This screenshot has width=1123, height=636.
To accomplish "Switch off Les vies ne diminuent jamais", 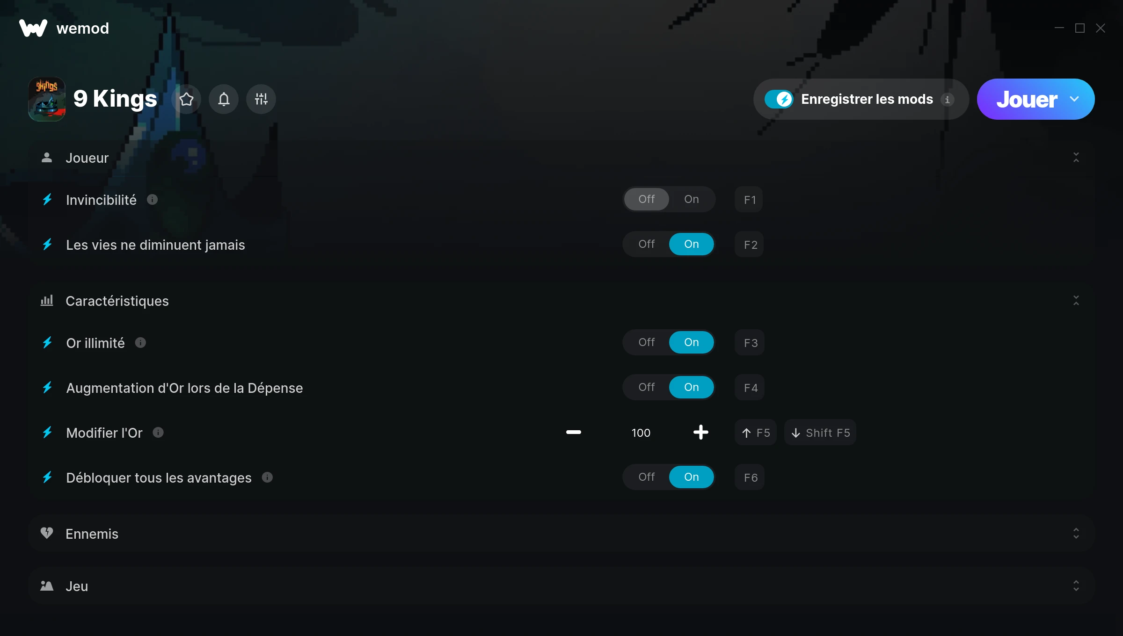I will coord(647,244).
